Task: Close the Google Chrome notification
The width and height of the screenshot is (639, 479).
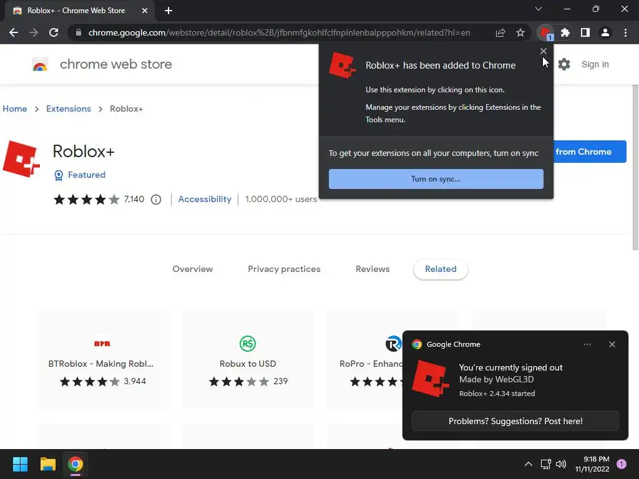Action: [612, 344]
